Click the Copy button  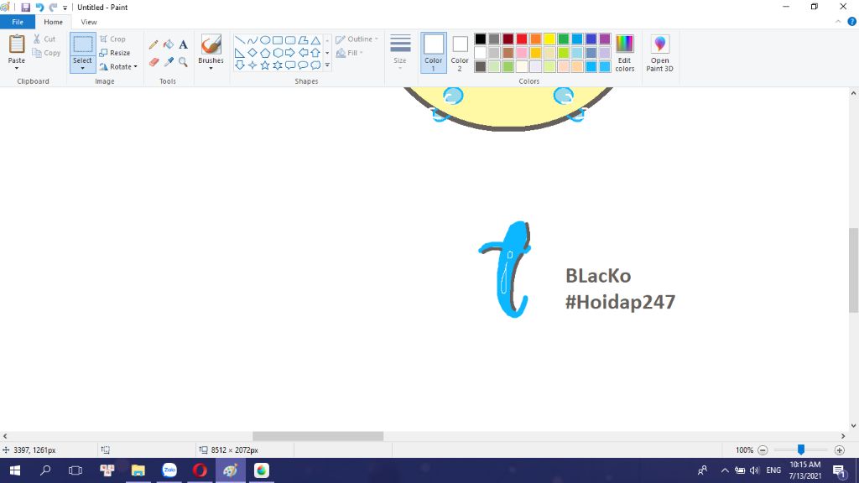click(x=47, y=53)
